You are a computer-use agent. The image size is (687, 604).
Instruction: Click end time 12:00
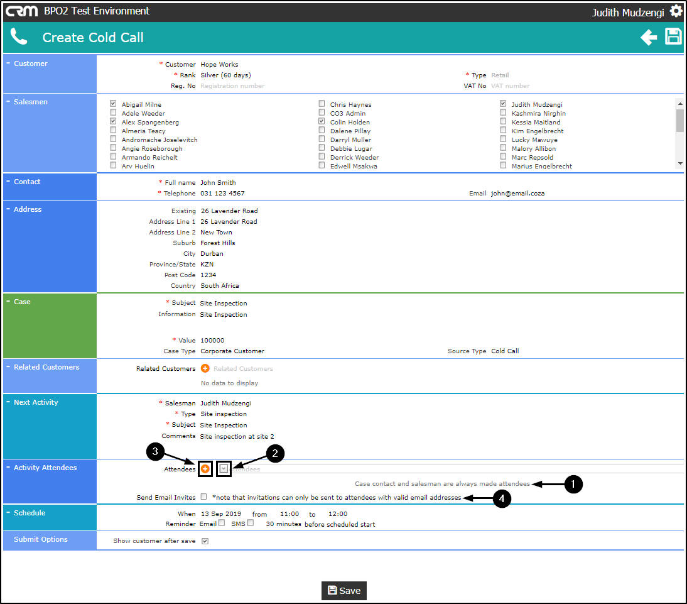click(x=338, y=513)
